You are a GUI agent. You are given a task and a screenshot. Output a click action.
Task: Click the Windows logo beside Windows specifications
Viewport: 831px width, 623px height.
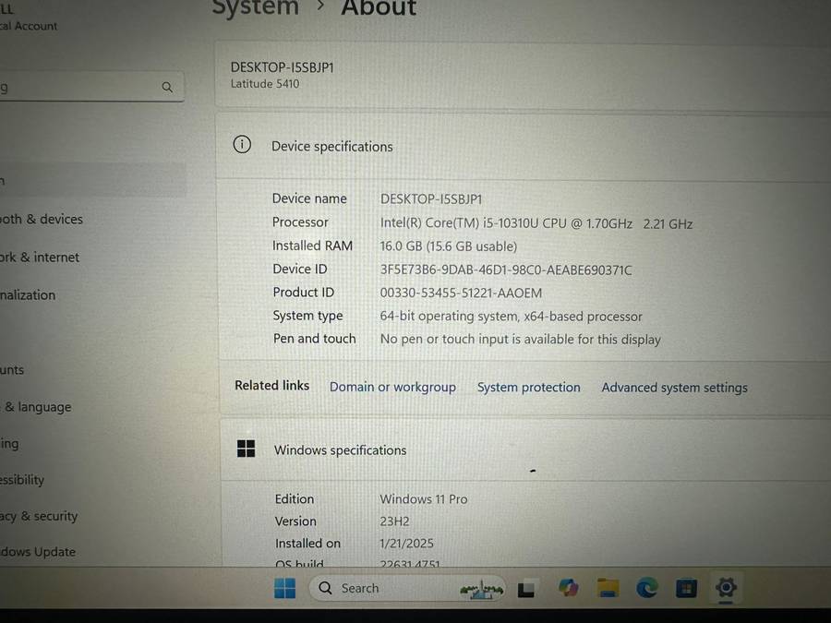click(247, 449)
